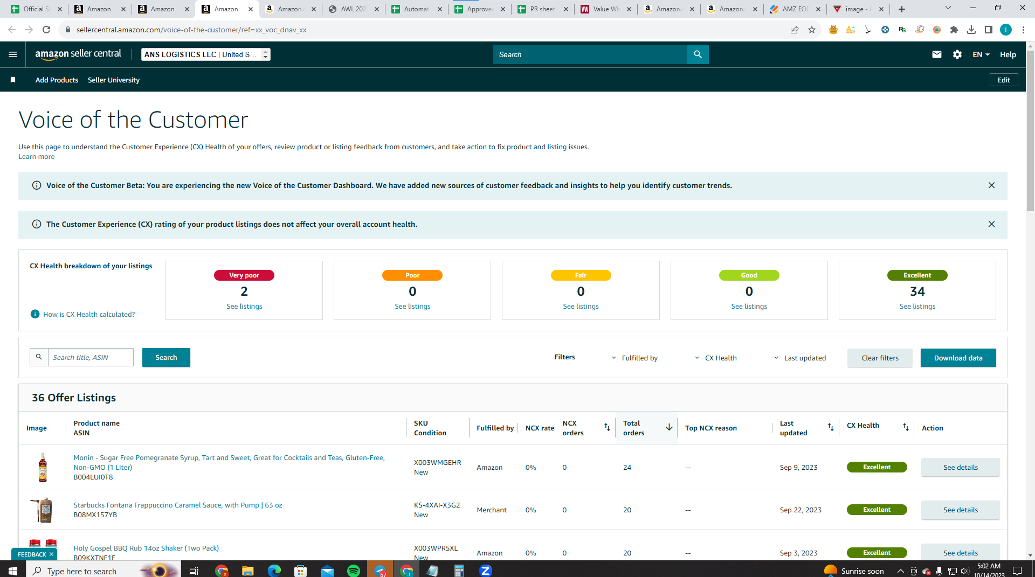Sort by CX Health column
The image size is (1035, 577).
click(906, 427)
